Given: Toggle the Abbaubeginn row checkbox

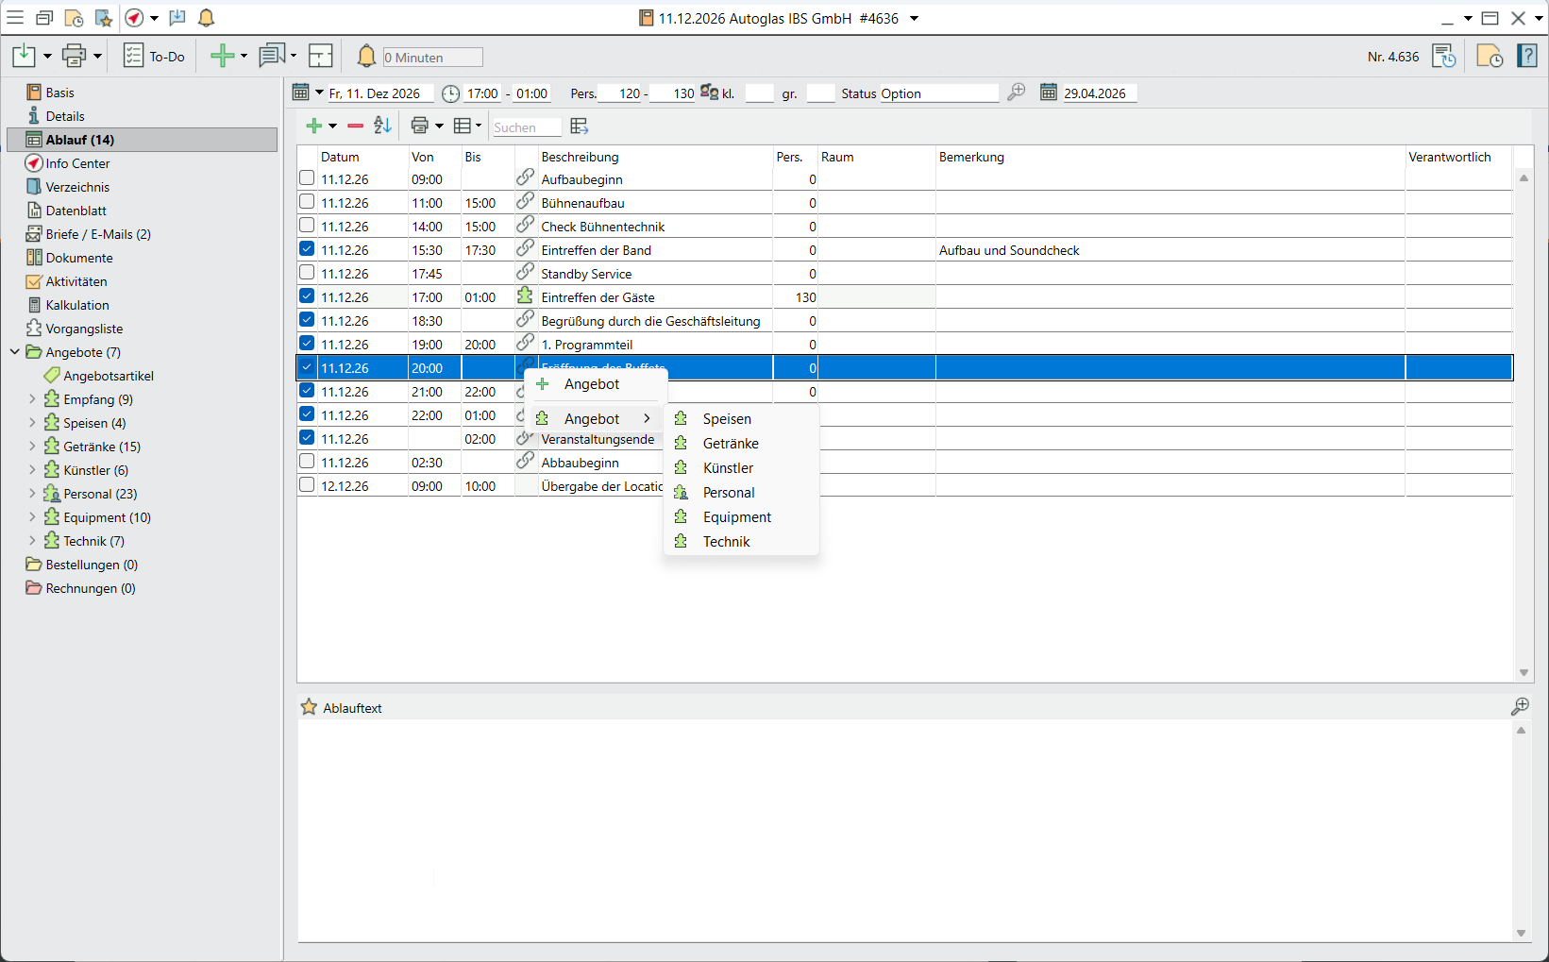Looking at the screenshot, I should [x=307, y=462].
